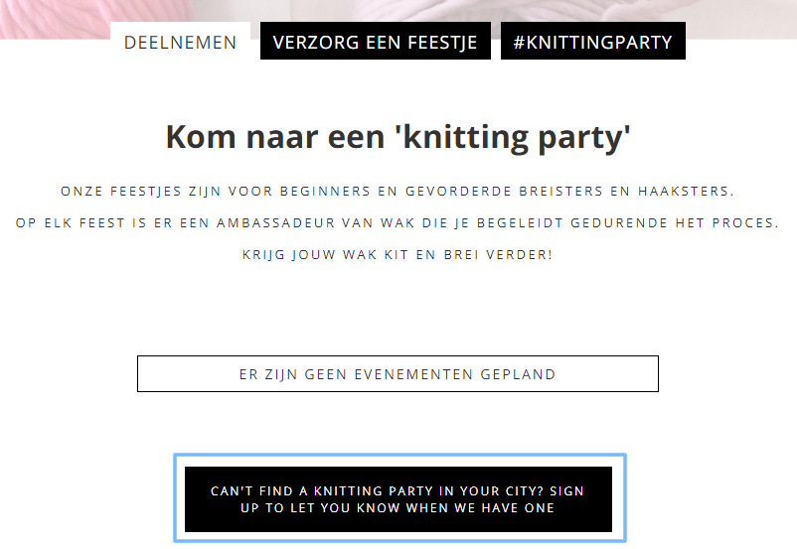
Task: Click the line starting 'Onze feestjes zijn voor'
Action: [x=398, y=192]
